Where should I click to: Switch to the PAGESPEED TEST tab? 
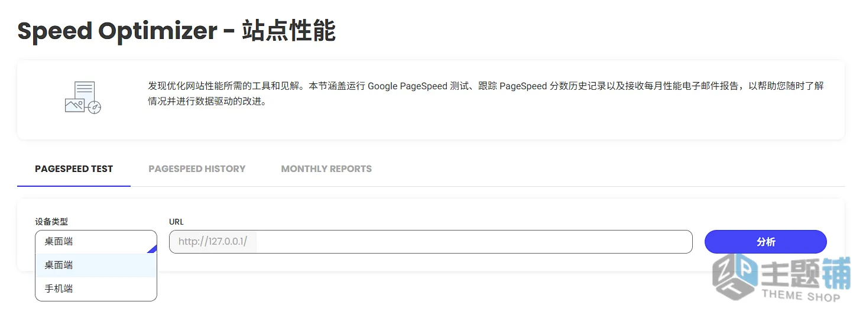coord(74,169)
